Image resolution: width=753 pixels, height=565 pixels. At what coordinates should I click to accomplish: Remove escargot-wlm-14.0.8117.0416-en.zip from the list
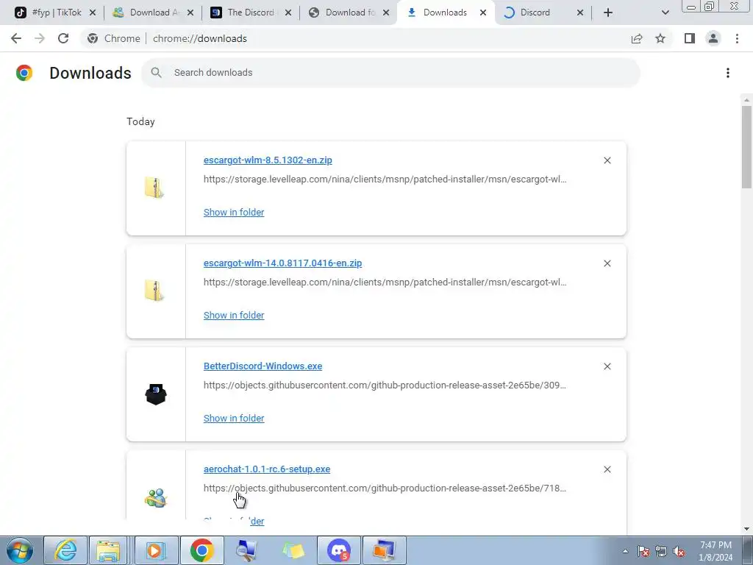point(607,263)
